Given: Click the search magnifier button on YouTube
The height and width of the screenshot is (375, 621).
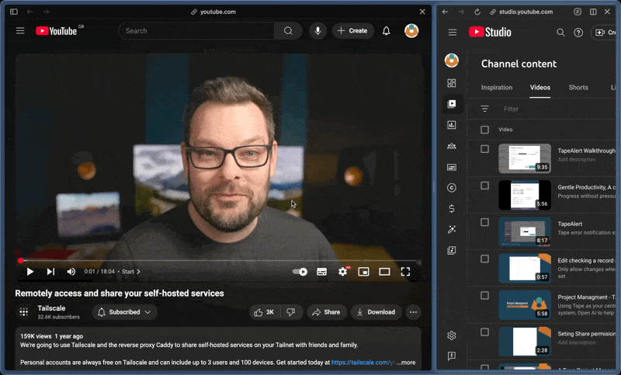Looking at the screenshot, I should click(288, 31).
